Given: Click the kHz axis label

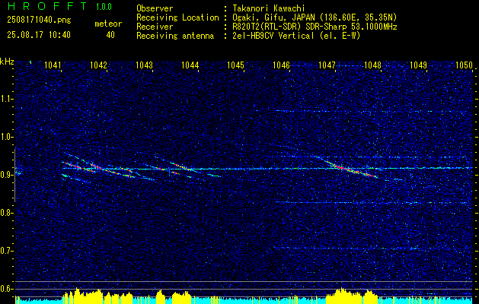Looking at the screenshot, I should [7, 62].
